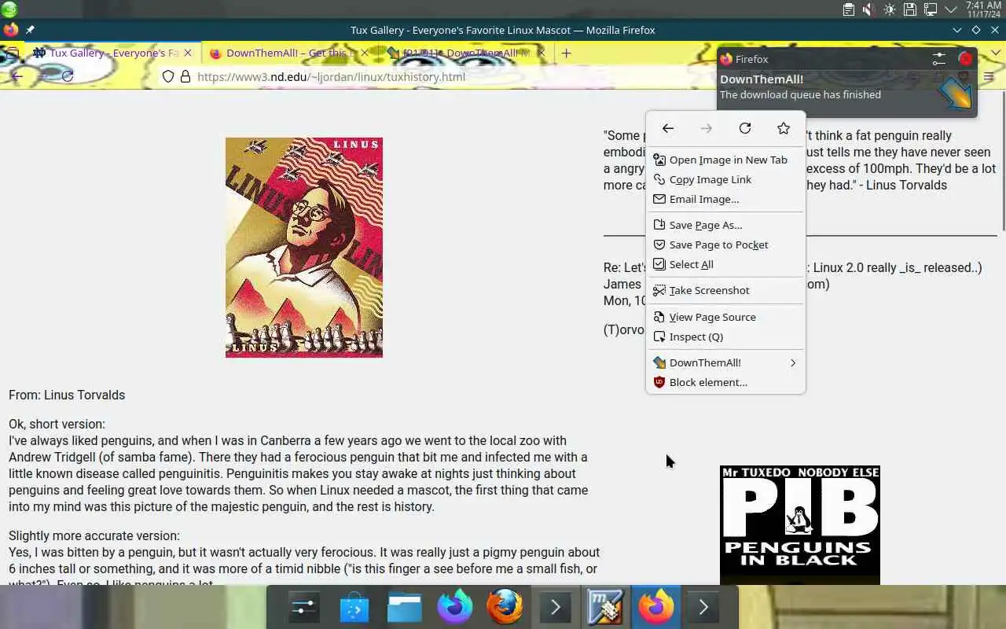Expand dock chevron beside globe Firefox icon
This screenshot has width=1006, height=629.
point(555,607)
